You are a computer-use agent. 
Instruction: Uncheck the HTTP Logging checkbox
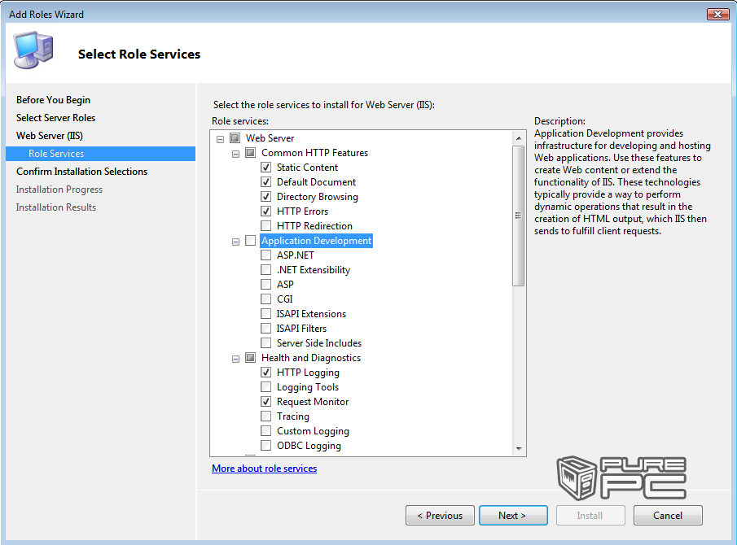(x=266, y=372)
